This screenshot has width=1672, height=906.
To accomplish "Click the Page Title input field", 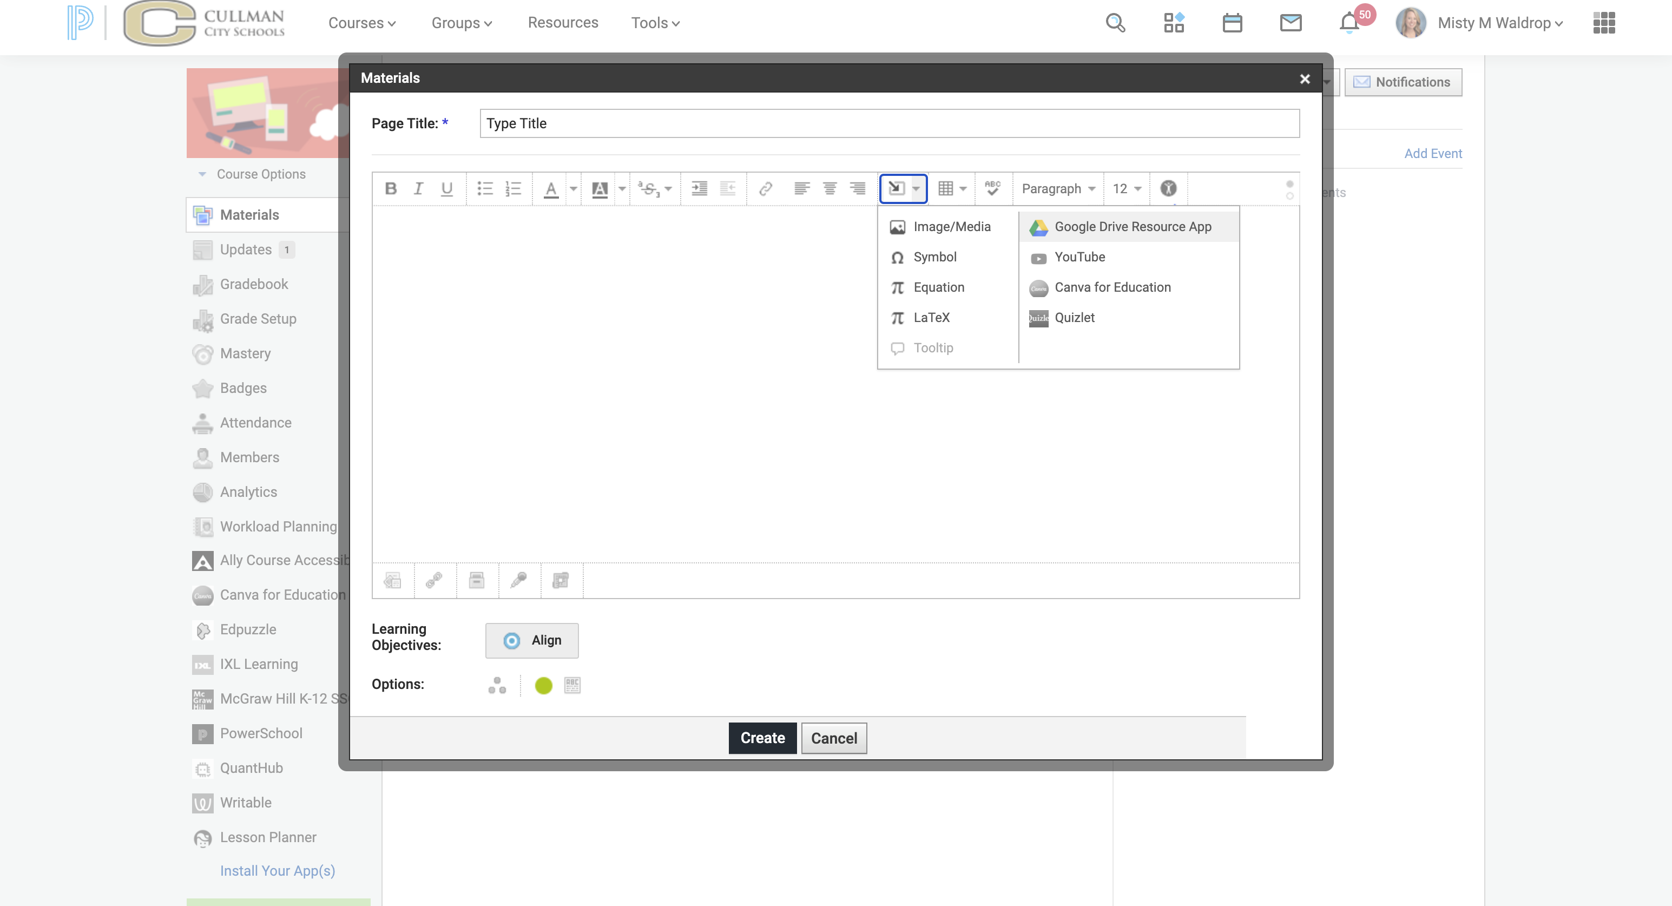I will tap(889, 123).
